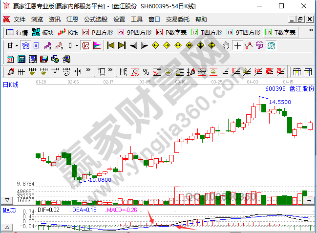
Task: Click minus button beside volume panel
Action: (x=15, y=200)
